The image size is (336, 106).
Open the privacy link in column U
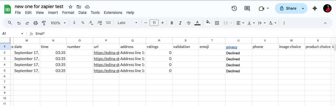[x=232, y=47]
